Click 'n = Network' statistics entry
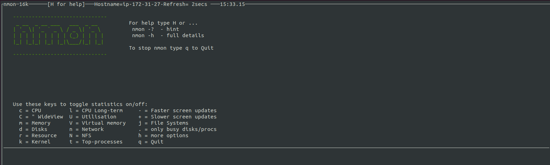This screenshot has height=165, width=550. [86, 129]
